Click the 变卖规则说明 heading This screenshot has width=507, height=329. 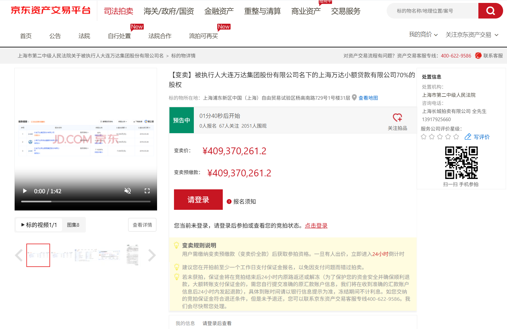(199, 246)
